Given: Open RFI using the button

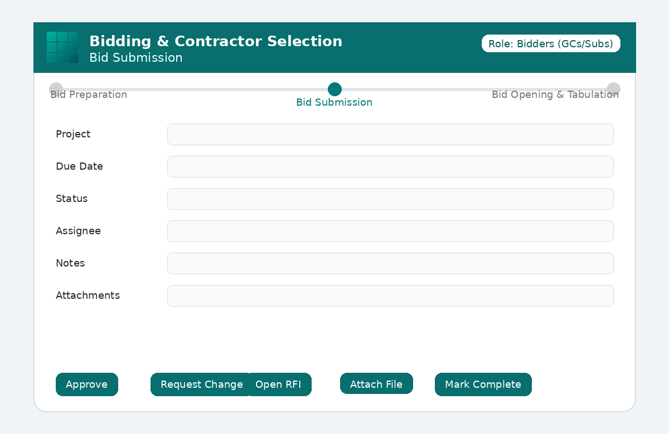Looking at the screenshot, I should tap(280, 384).
